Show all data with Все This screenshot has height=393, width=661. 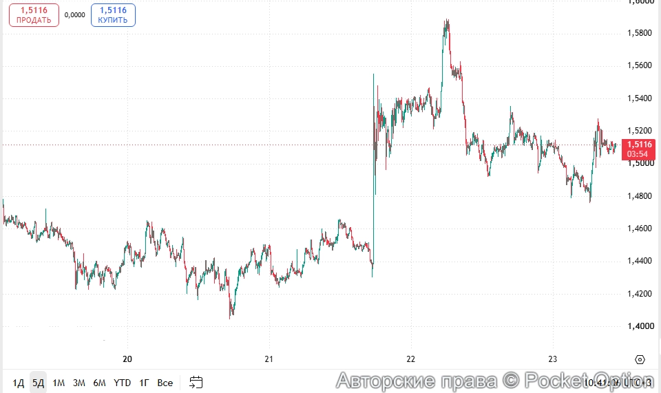tap(165, 383)
